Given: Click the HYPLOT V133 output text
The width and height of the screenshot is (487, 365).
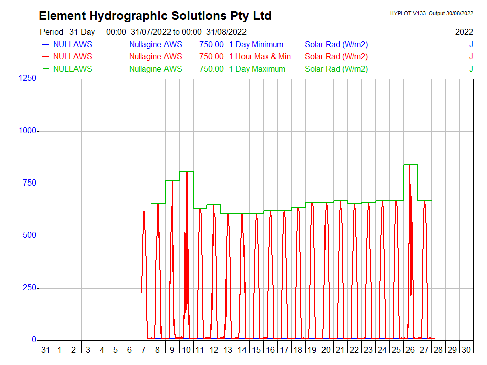Looking at the screenshot, I should click(431, 13).
